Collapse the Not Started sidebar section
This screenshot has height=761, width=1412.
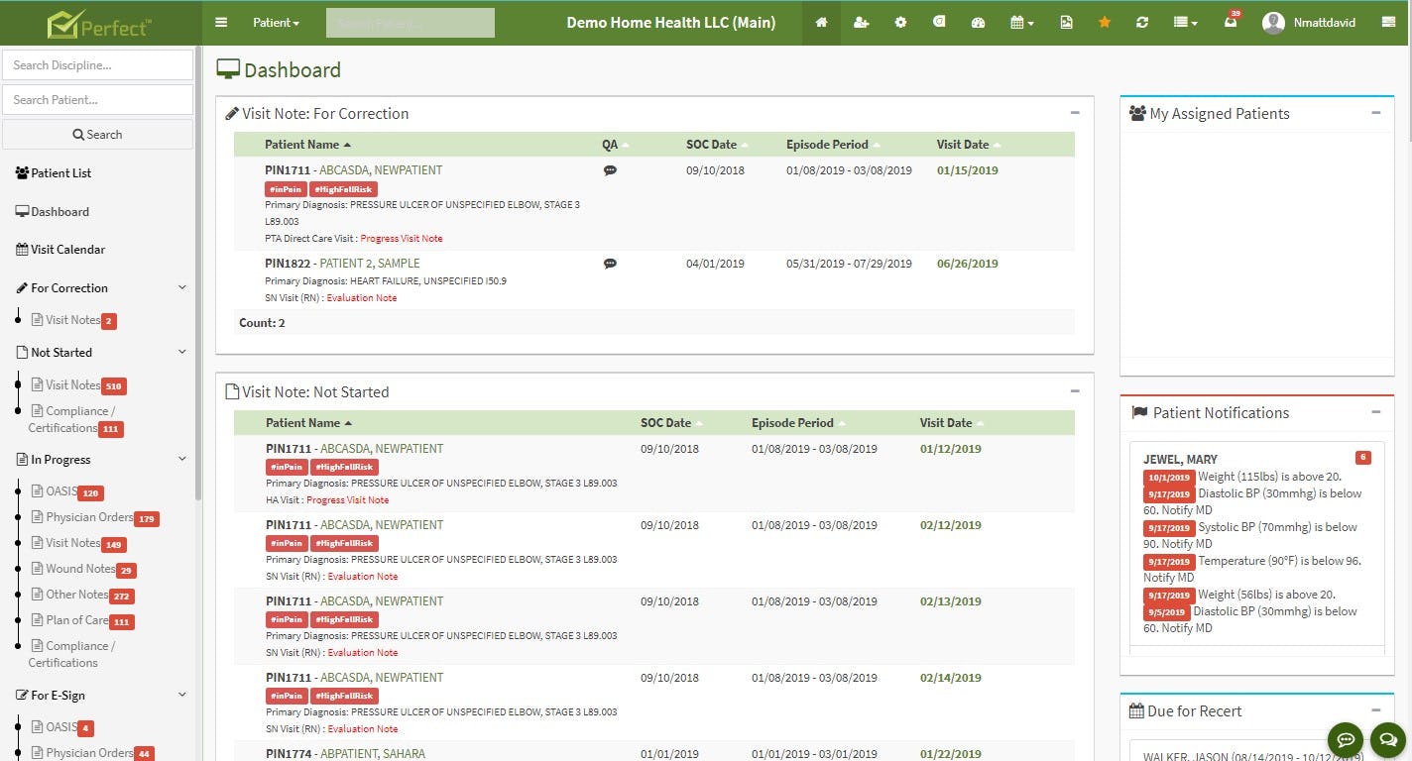point(182,352)
